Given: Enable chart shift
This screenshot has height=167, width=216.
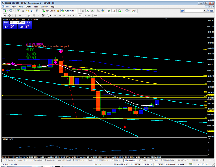Looking at the screenshot, I should point(114,11).
